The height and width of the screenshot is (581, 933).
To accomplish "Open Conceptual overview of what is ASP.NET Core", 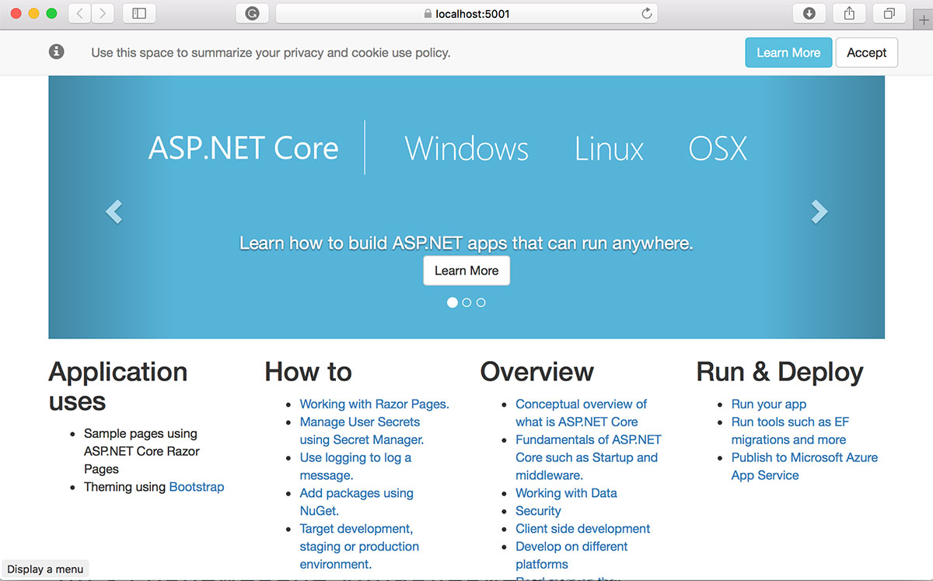I will click(582, 413).
